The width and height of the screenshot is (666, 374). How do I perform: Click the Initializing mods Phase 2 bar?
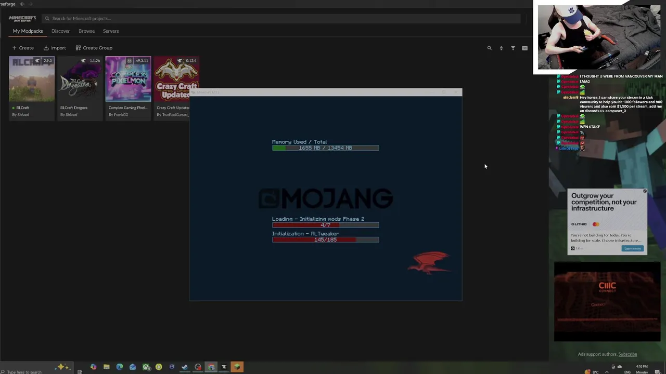tap(325, 225)
